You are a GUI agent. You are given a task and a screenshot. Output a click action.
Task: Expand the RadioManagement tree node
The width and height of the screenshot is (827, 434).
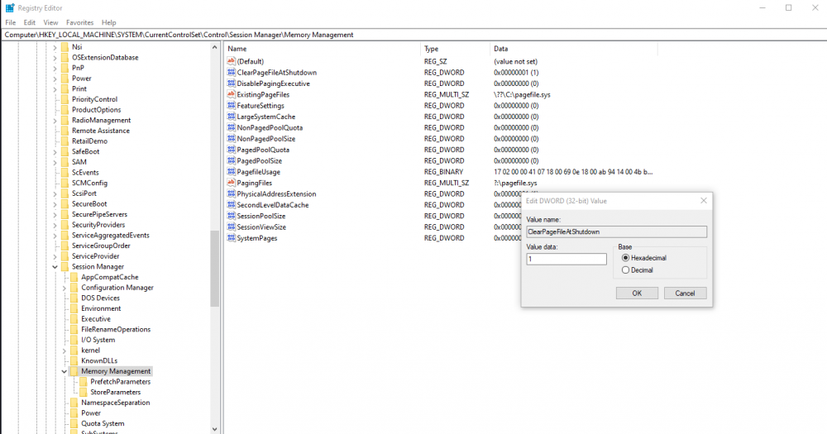[55, 121]
